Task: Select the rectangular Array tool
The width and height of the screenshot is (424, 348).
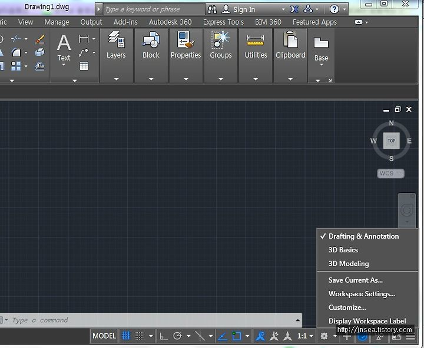Action: click(16, 66)
